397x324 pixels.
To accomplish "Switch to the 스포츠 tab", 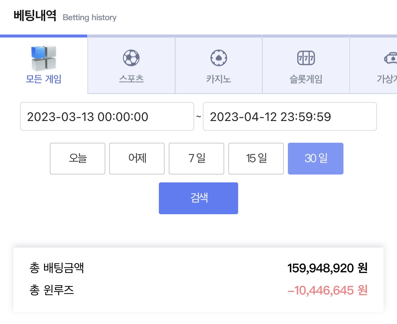I will tap(131, 66).
